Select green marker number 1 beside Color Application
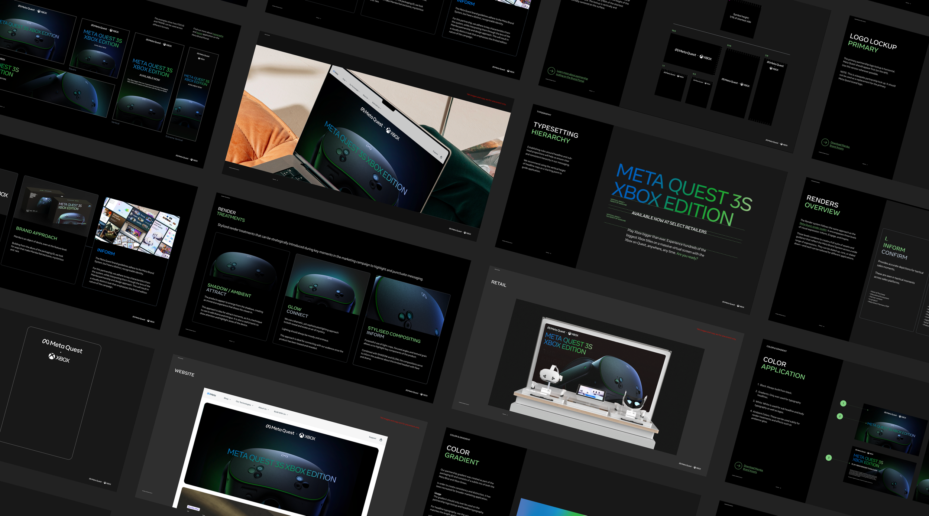Viewport: 929px width, 516px height. pyautogui.click(x=843, y=403)
